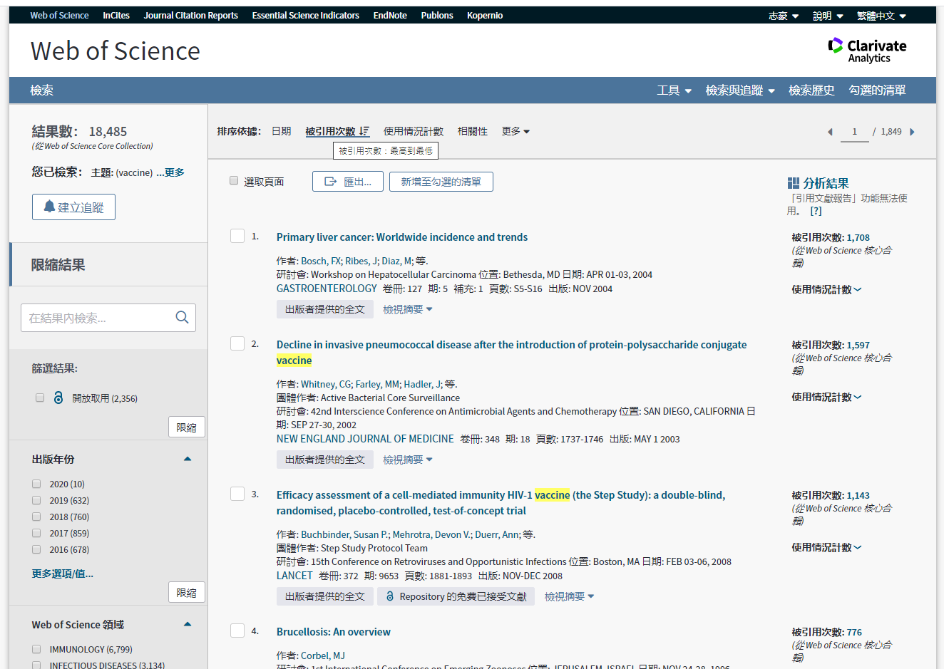Check the box for result 1
944x669 pixels.
coord(237,236)
